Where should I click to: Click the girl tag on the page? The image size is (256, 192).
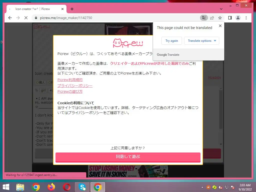(x=43, y=90)
